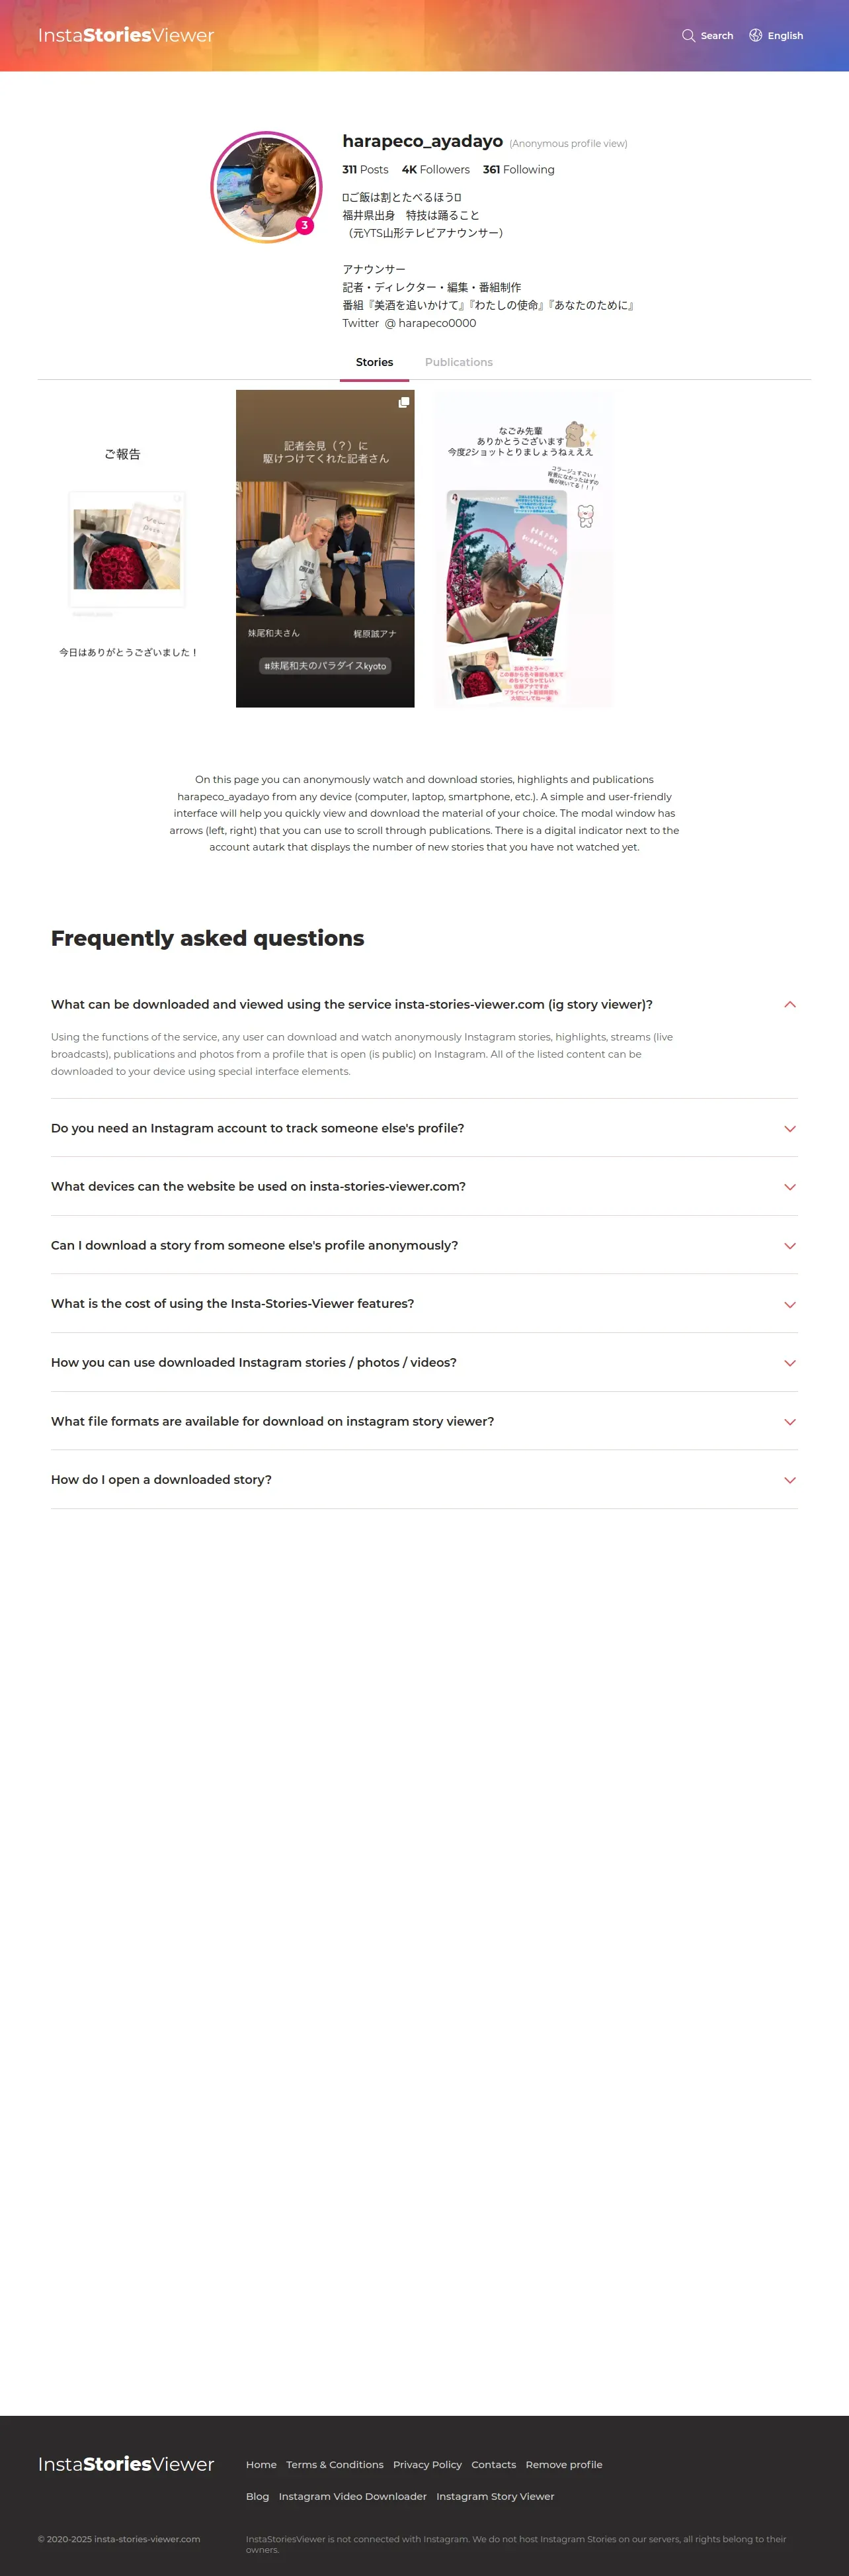The width and height of the screenshot is (849, 2576).
Task: Click the footer InstaStoriesViewer logo
Action: (x=126, y=2464)
